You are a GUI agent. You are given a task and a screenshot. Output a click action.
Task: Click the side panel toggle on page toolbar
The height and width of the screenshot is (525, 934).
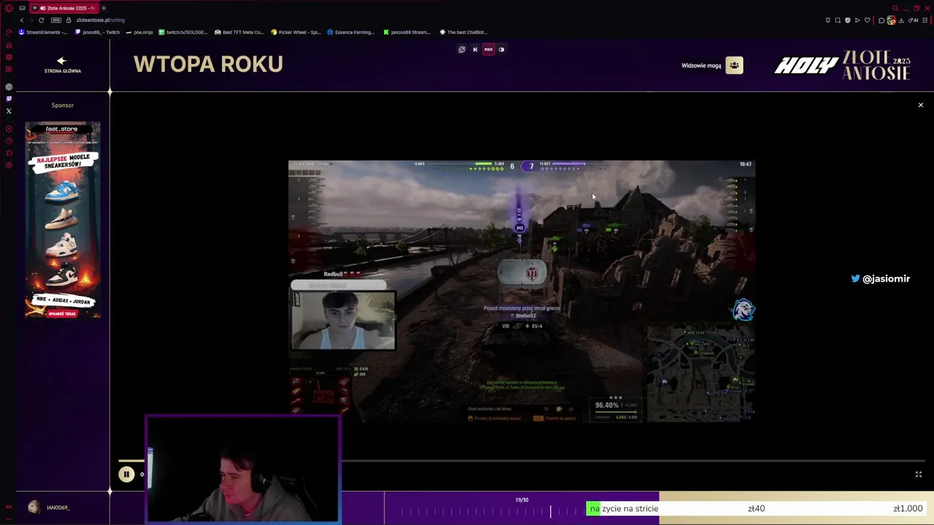click(x=501, y=50)
